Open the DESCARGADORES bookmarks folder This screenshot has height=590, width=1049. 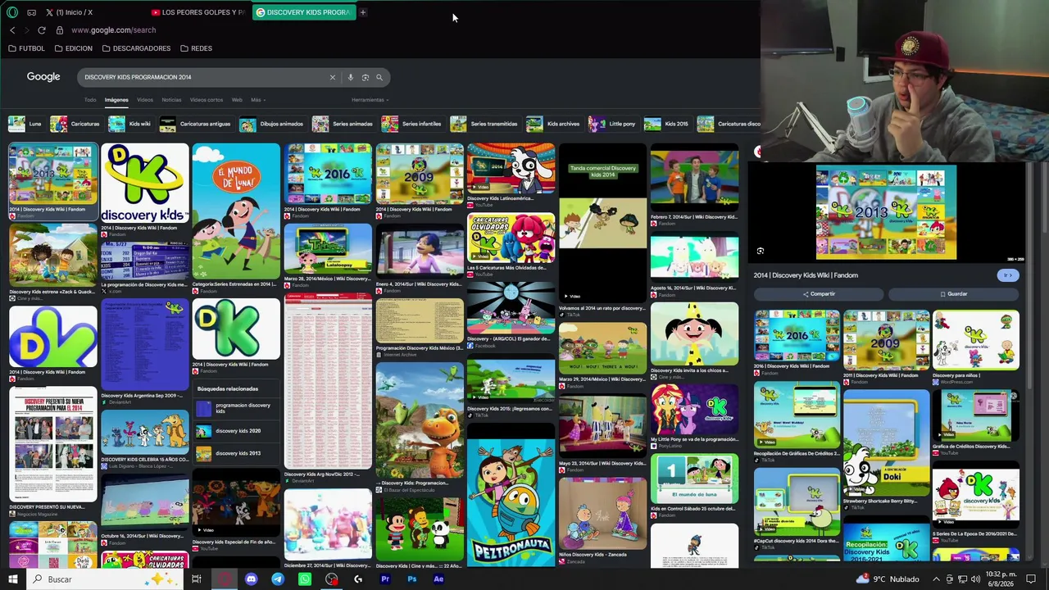click(x=136, y=48)
